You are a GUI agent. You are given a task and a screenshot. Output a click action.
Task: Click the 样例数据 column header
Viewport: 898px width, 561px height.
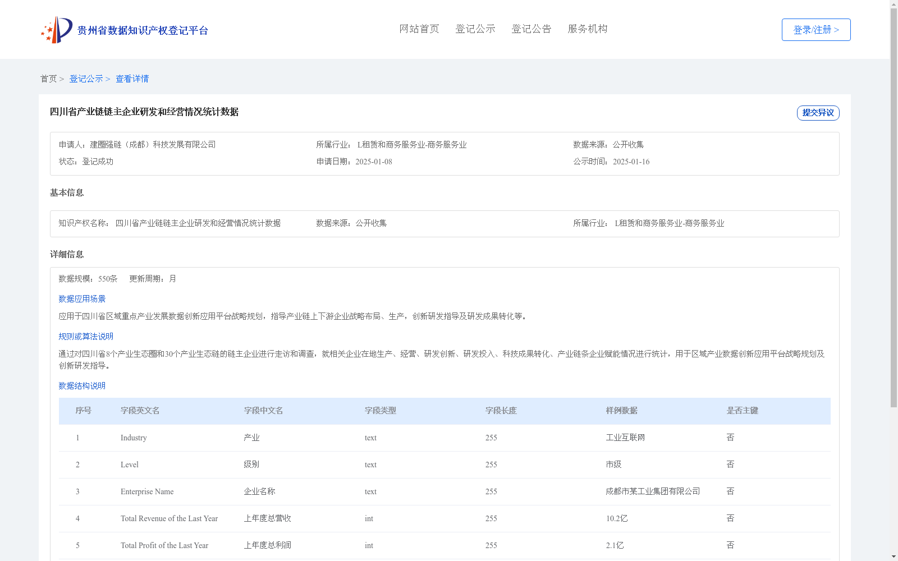621,411
